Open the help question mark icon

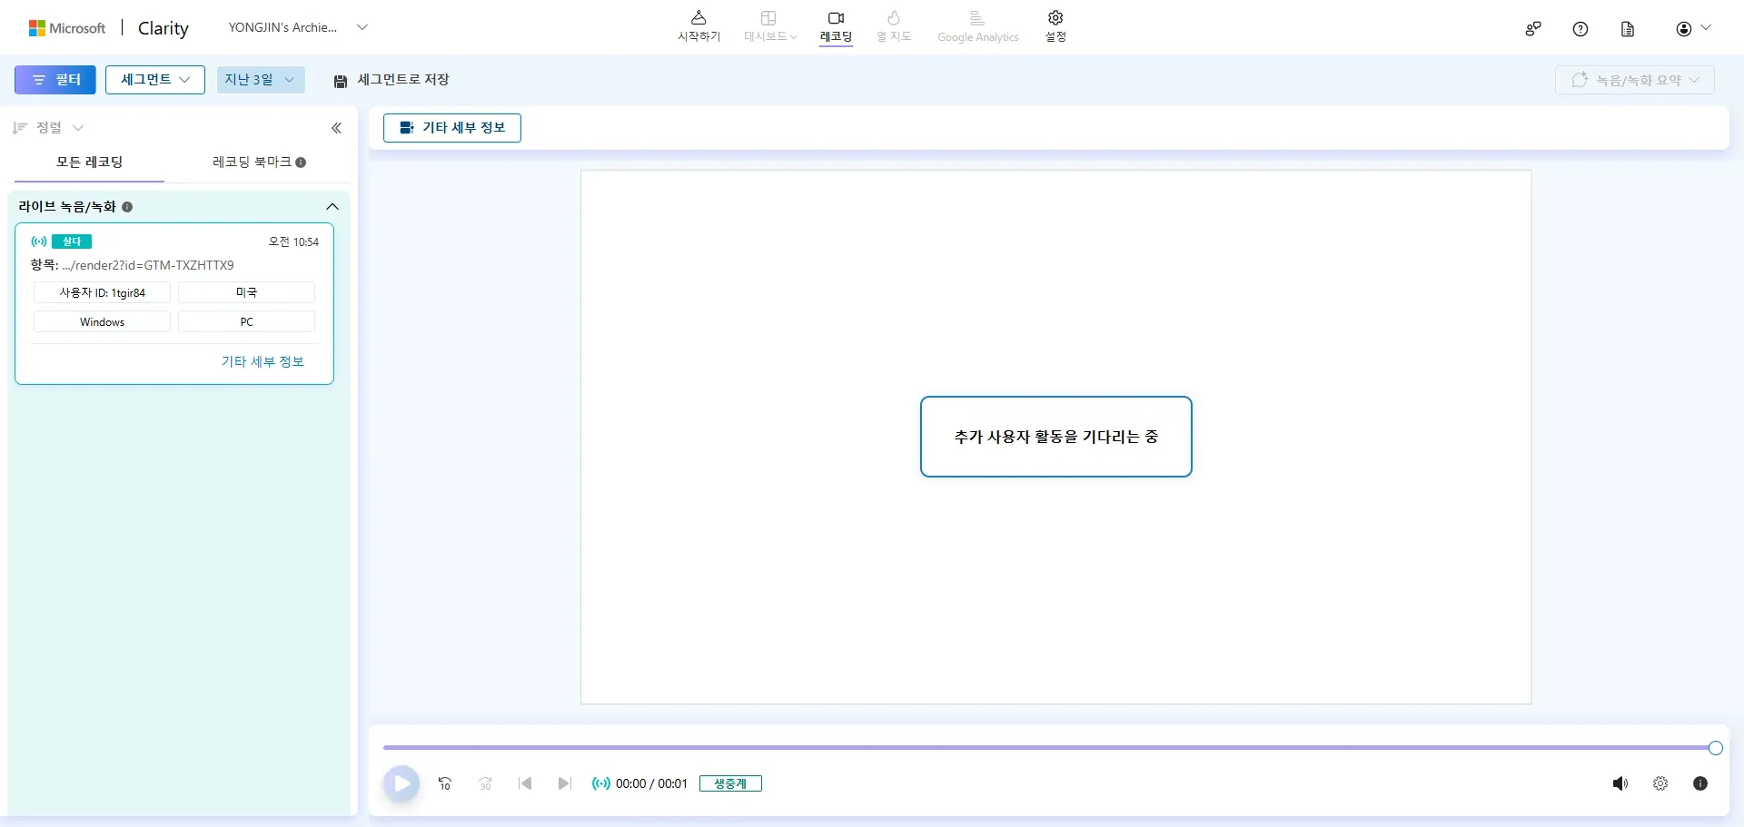click(x=1580, y=28)
